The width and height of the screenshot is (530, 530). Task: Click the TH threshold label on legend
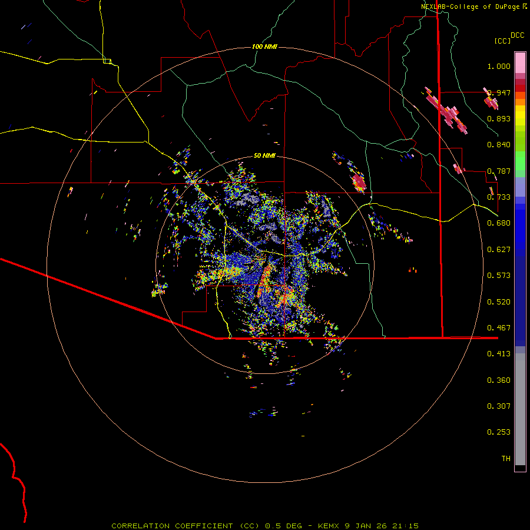coord(506,459)
